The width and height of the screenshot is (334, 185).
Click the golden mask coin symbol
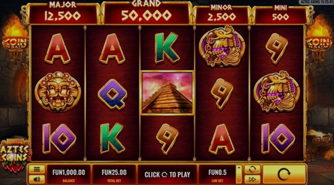(x=58, y=91)
